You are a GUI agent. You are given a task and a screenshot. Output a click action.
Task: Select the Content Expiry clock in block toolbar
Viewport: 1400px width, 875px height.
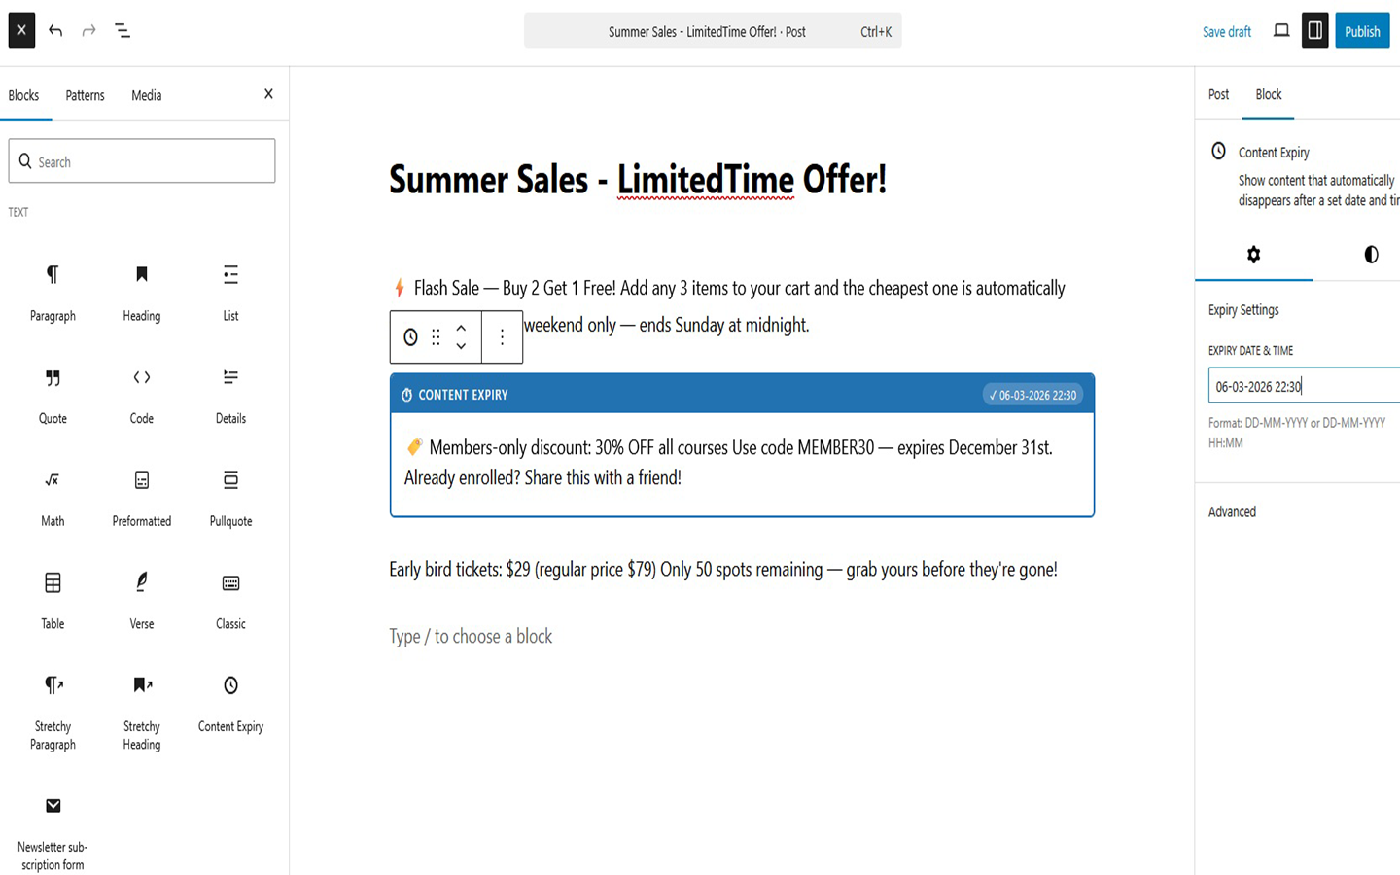coord(409,336)
